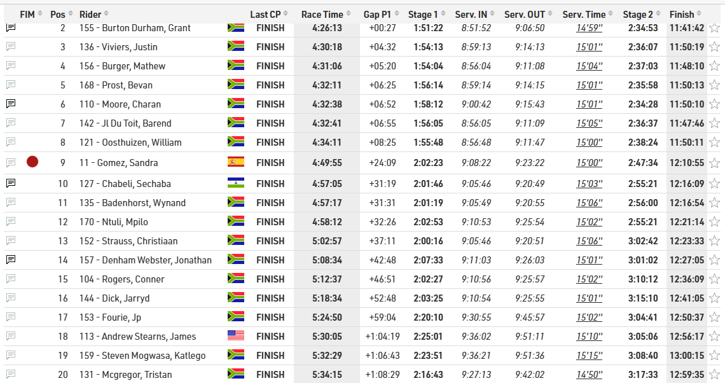This screenshot has height=383, width=725.
Task: Toggle favorite star for Viviers, Justin
Action: pyautogui.click(x=714, y=47)
